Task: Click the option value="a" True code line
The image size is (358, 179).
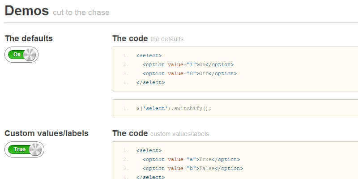Action: (x=191, y=159)
